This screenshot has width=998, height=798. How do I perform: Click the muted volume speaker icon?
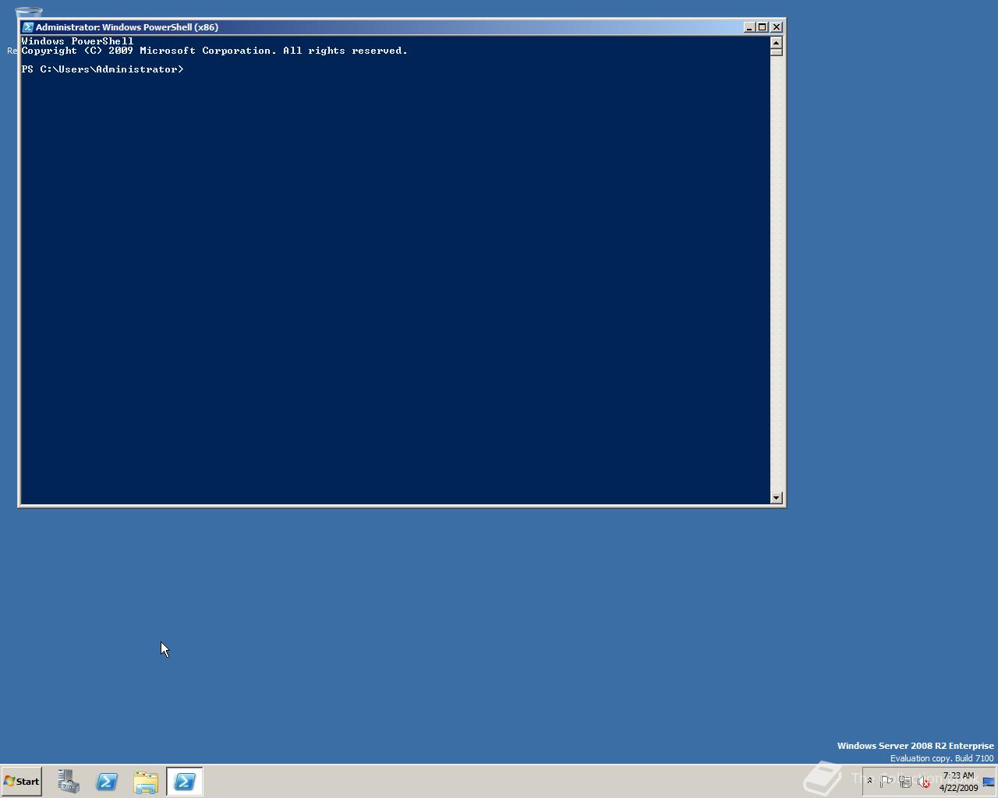click(924, 782)
